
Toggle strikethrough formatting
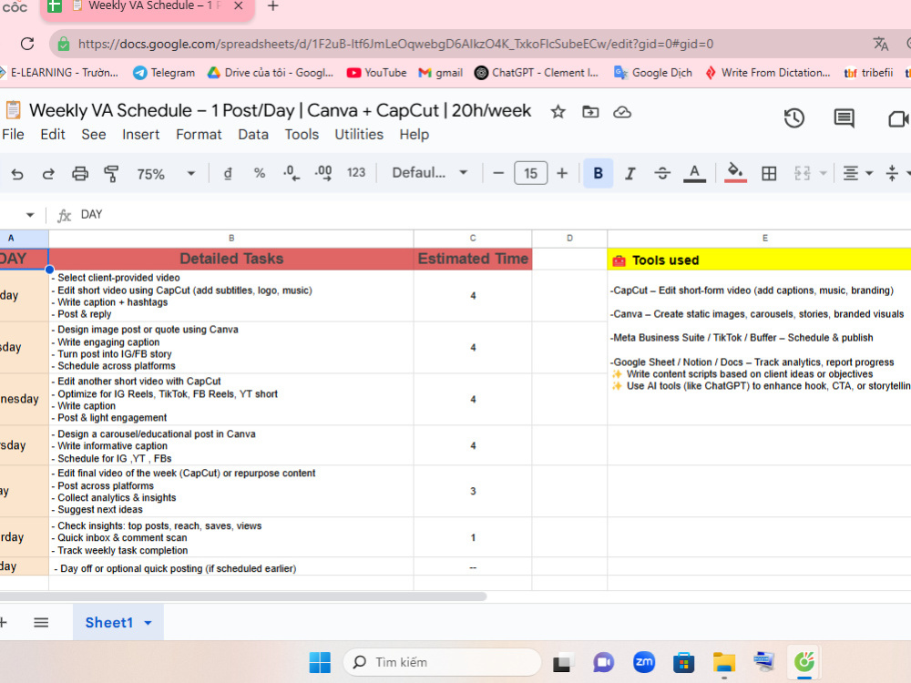[x=661, y=173]
